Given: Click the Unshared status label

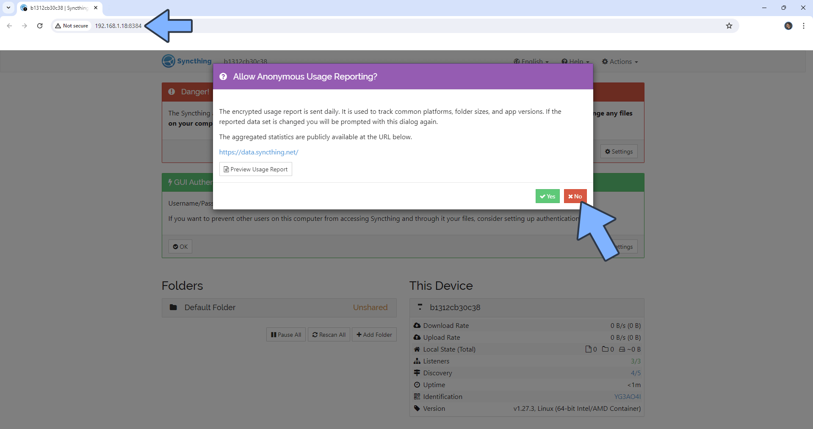Looking at the screenshot, I should tap(370, 308).
